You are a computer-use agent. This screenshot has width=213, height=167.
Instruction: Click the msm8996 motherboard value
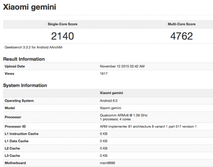pyautogui.click(x=107, y=163)
